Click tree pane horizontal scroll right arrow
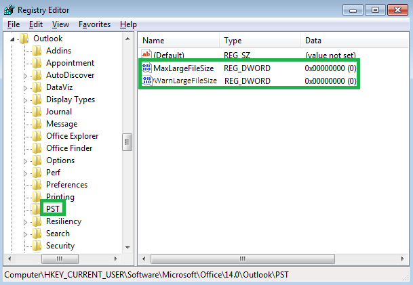 (x=115, y=259)
